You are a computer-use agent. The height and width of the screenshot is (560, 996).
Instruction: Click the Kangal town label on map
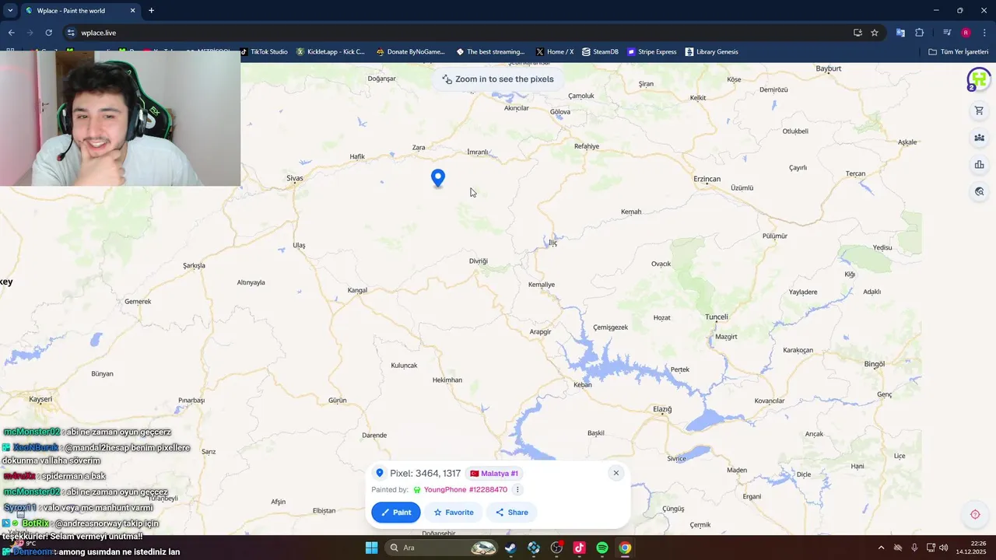[357, 290]
